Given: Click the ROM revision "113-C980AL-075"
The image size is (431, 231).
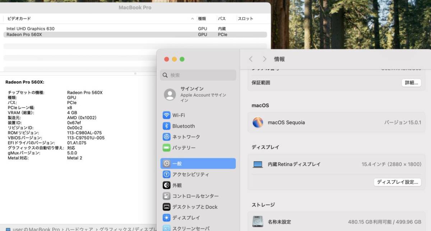Looking at the screenshot, I should [84, 133].
